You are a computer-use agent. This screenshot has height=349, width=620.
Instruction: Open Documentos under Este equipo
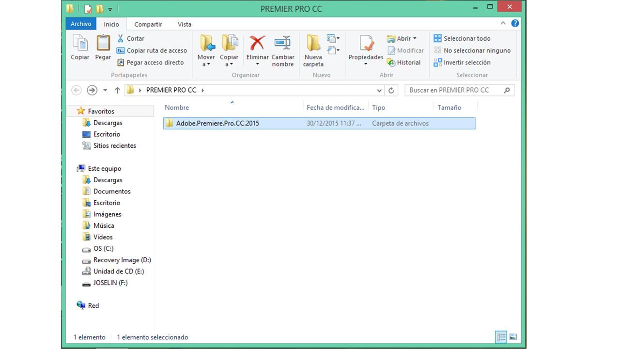tap(112, 191)
